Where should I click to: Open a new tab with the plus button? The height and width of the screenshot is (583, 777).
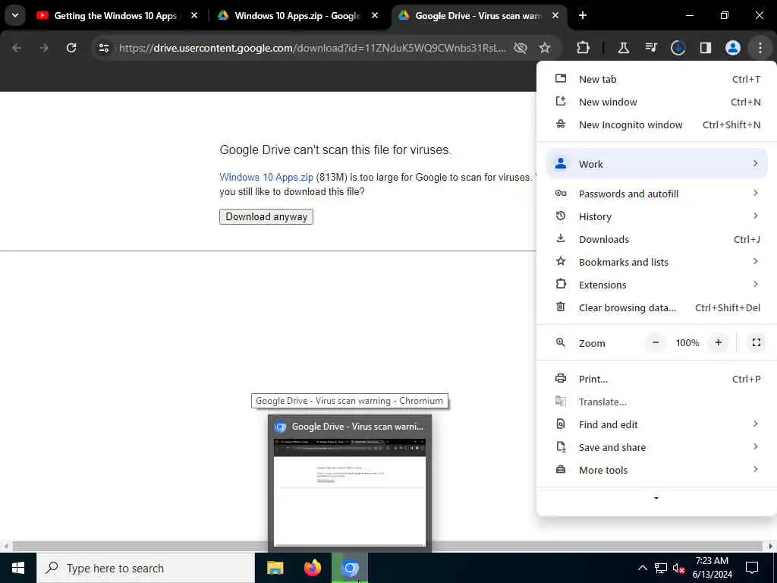[583, 16]
